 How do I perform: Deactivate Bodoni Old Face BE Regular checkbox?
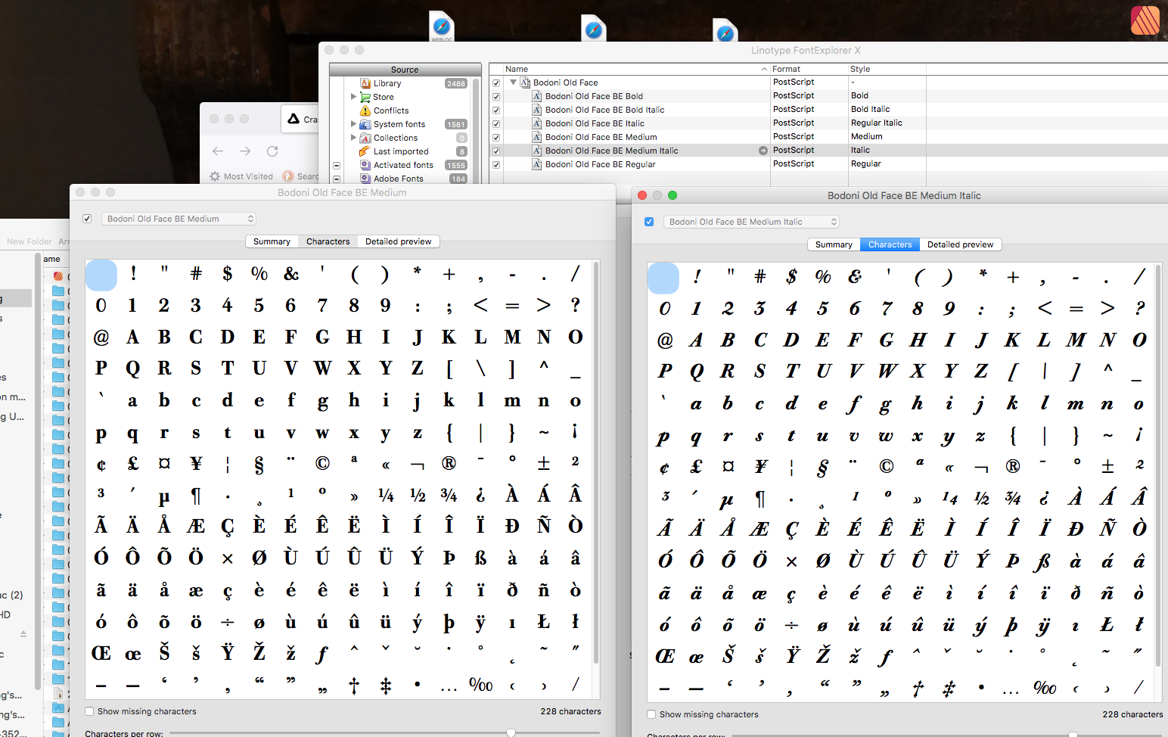(x=496, y=165)
